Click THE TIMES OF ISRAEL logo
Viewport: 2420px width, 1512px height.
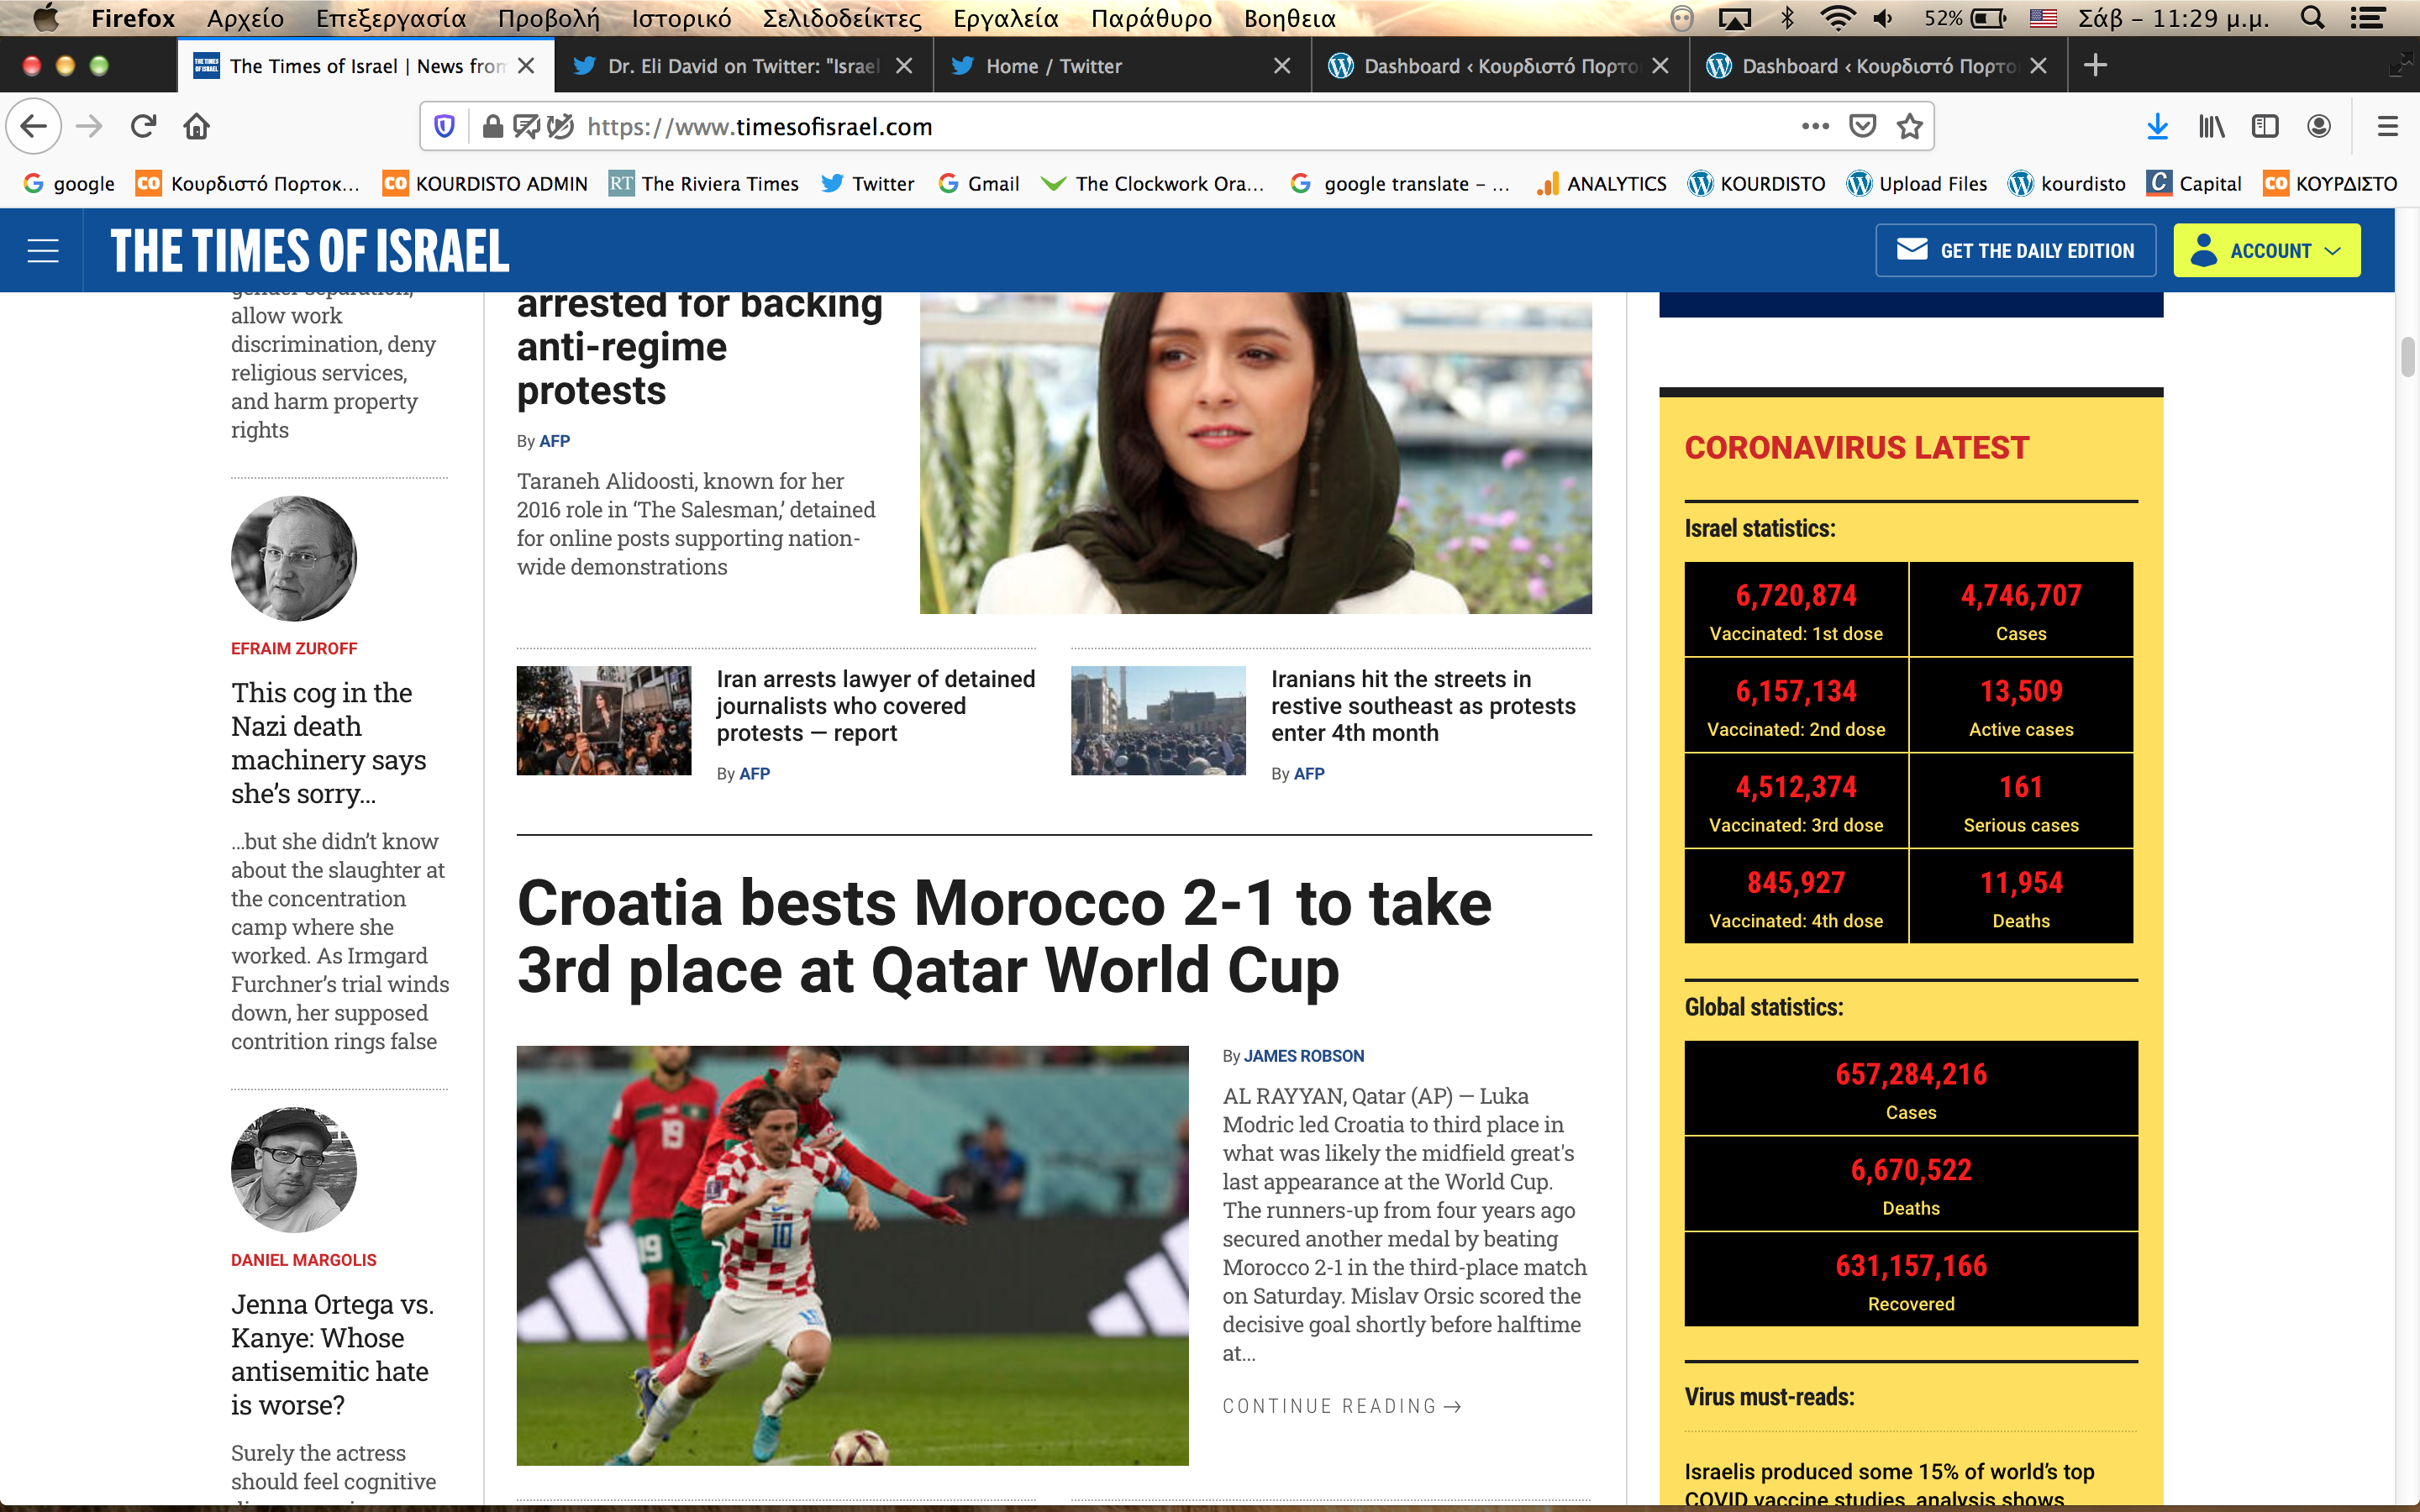[310, 250]
